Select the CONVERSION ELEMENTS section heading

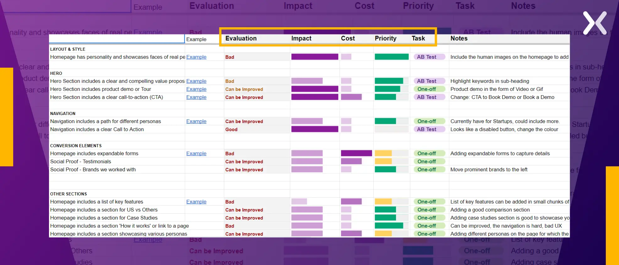point(76,146)
